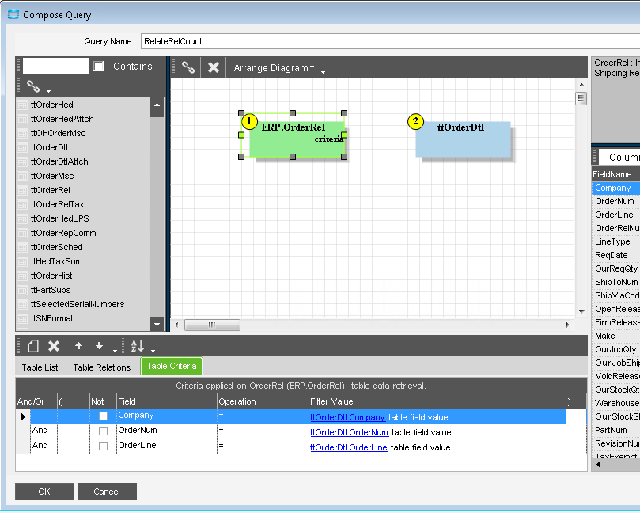640x513 pixels.
Task: Select ttOrderRelTax in the table list
Action: [57, 204]
